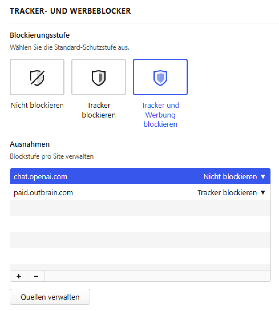Click 'Wählen Sie die Standard-Schutzstufe aus' text

point(69,47)
